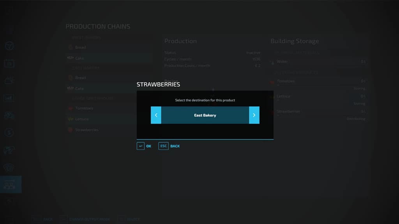This screenshot has width=399, height=224.
Task: Click the Back button in bottom bar
Action: (x=42, y=219)
